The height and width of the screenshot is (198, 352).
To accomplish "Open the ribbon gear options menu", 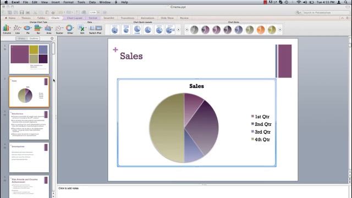I will coord(348,18).
